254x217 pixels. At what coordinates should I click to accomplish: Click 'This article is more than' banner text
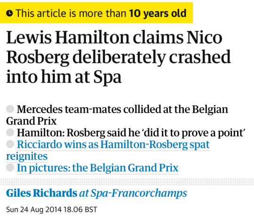71,13
